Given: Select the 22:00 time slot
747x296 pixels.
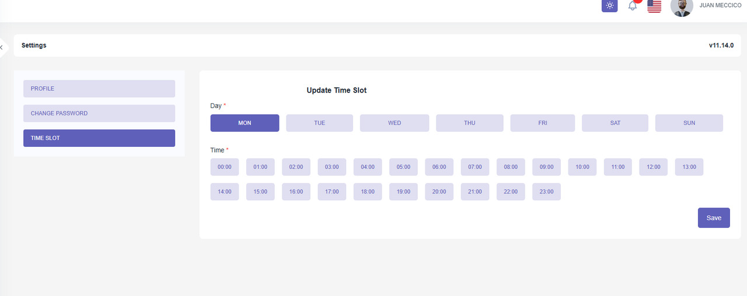Looking at the screenshot, I should [x=511, y=192].
